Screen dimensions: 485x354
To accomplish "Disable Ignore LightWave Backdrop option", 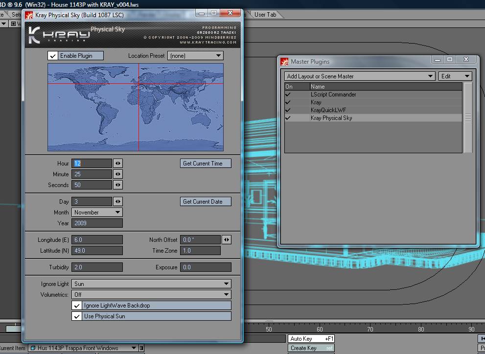I will point(77,306).
